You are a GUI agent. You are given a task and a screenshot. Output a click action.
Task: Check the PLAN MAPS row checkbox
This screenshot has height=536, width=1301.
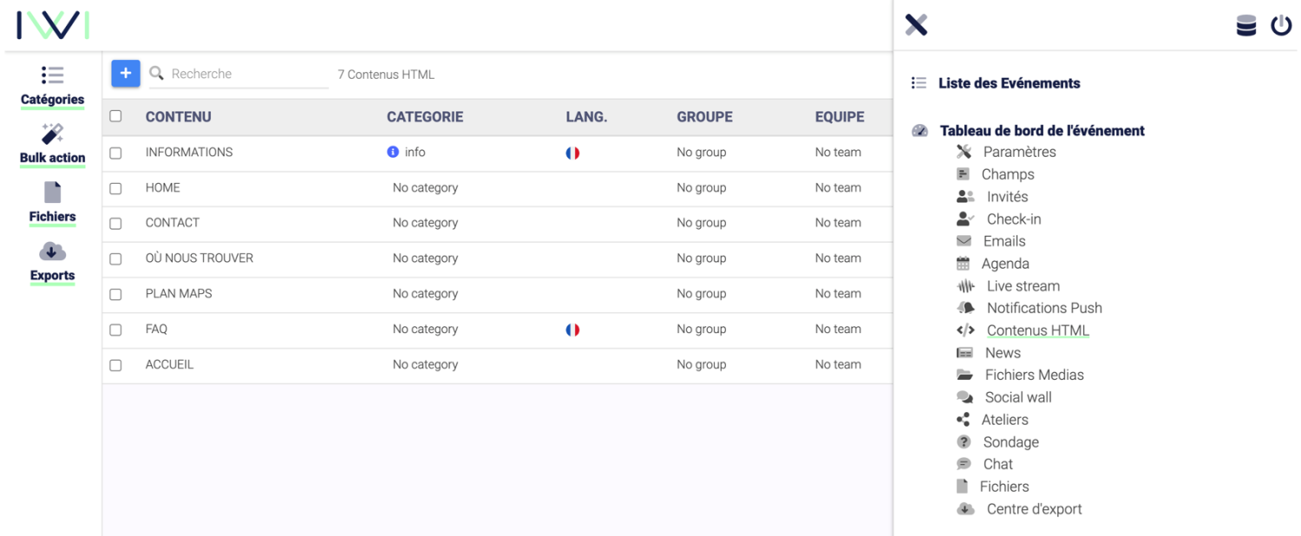(115, 294)
